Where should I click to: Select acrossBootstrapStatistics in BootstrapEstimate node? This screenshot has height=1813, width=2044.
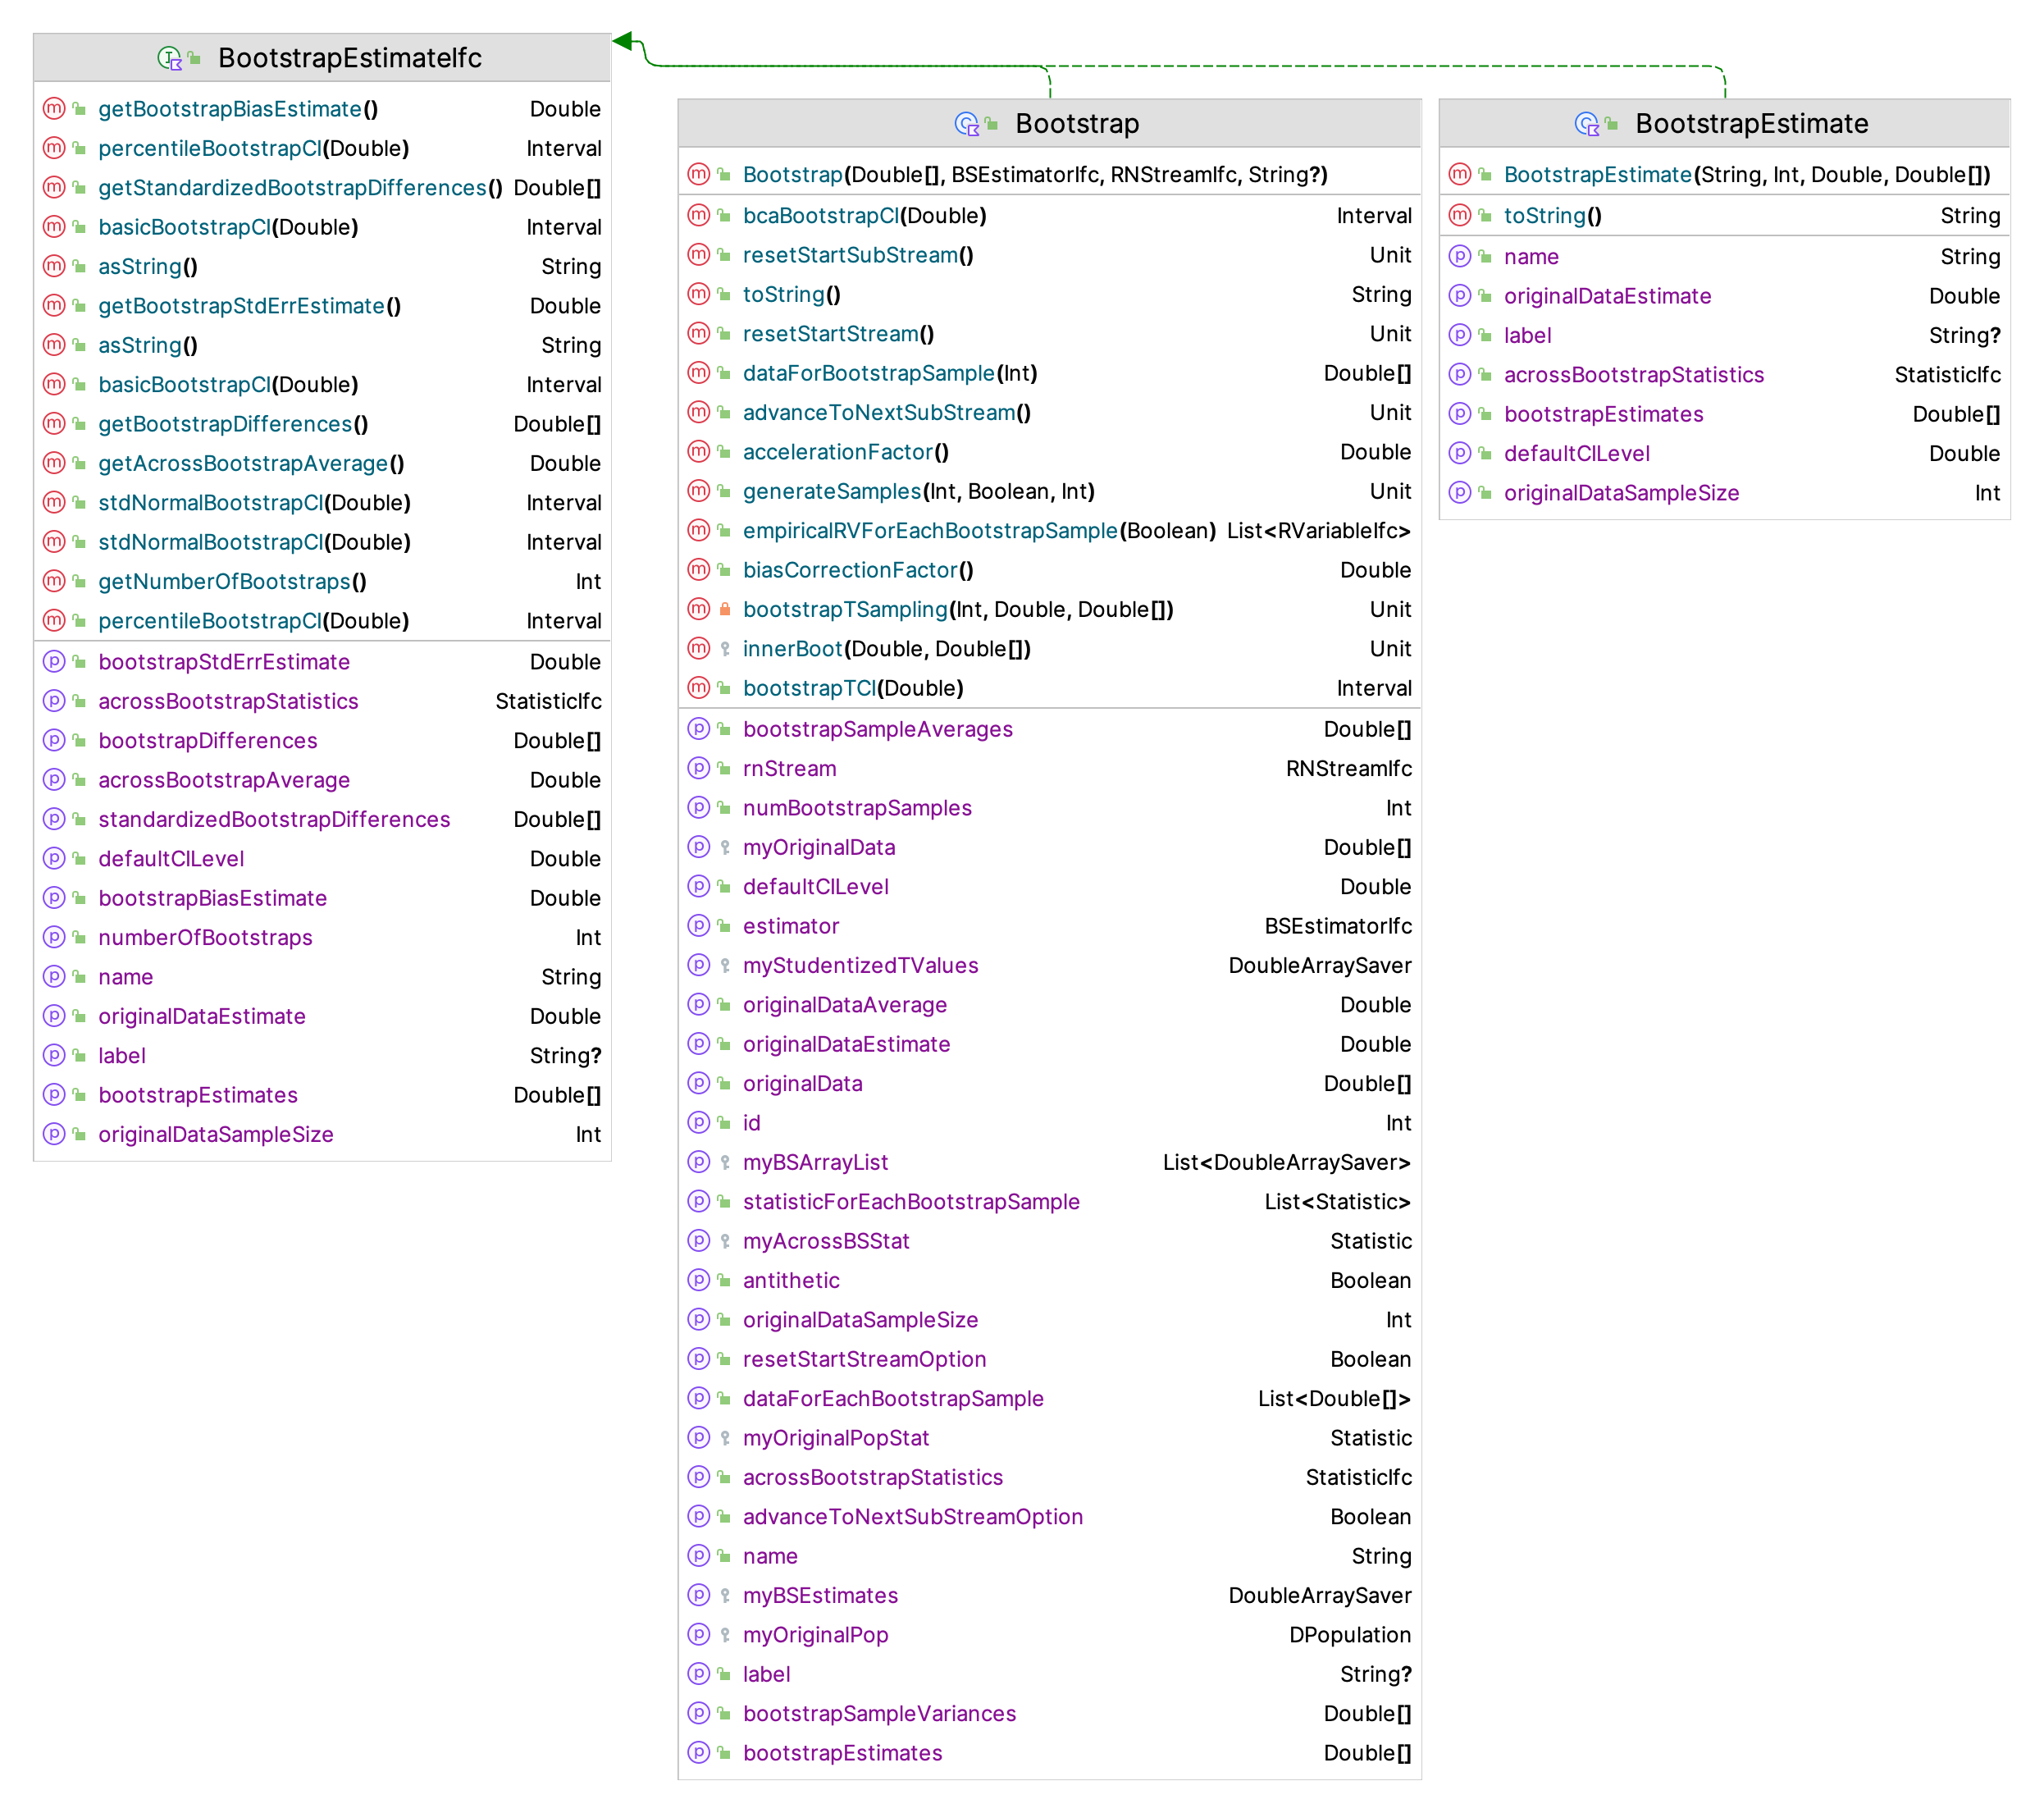pos(1634,375)
